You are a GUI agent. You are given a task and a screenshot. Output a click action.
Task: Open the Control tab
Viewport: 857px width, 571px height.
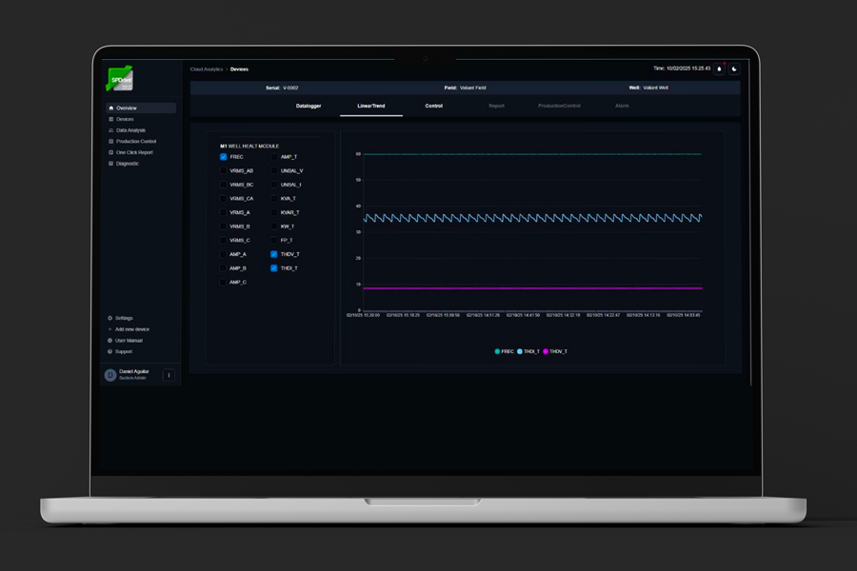coord(433,106)
